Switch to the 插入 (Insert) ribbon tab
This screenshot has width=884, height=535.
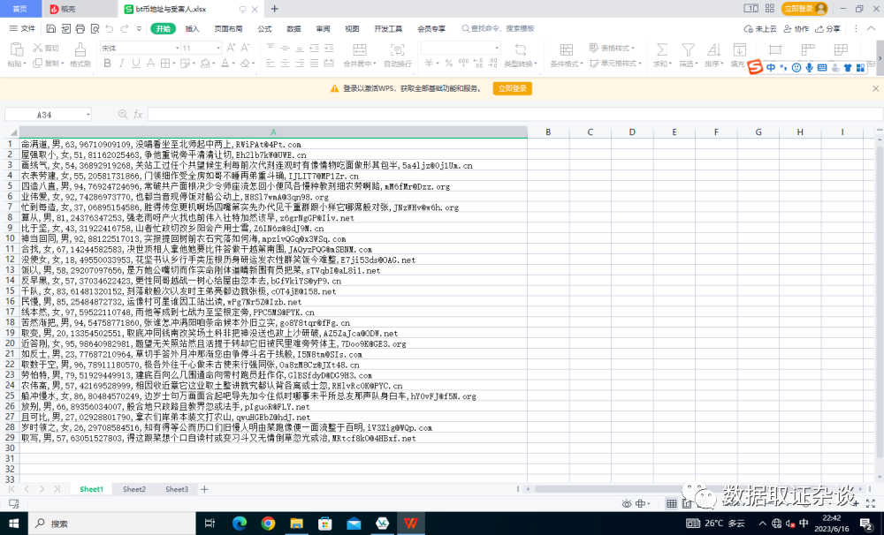(x=192, y=29)
